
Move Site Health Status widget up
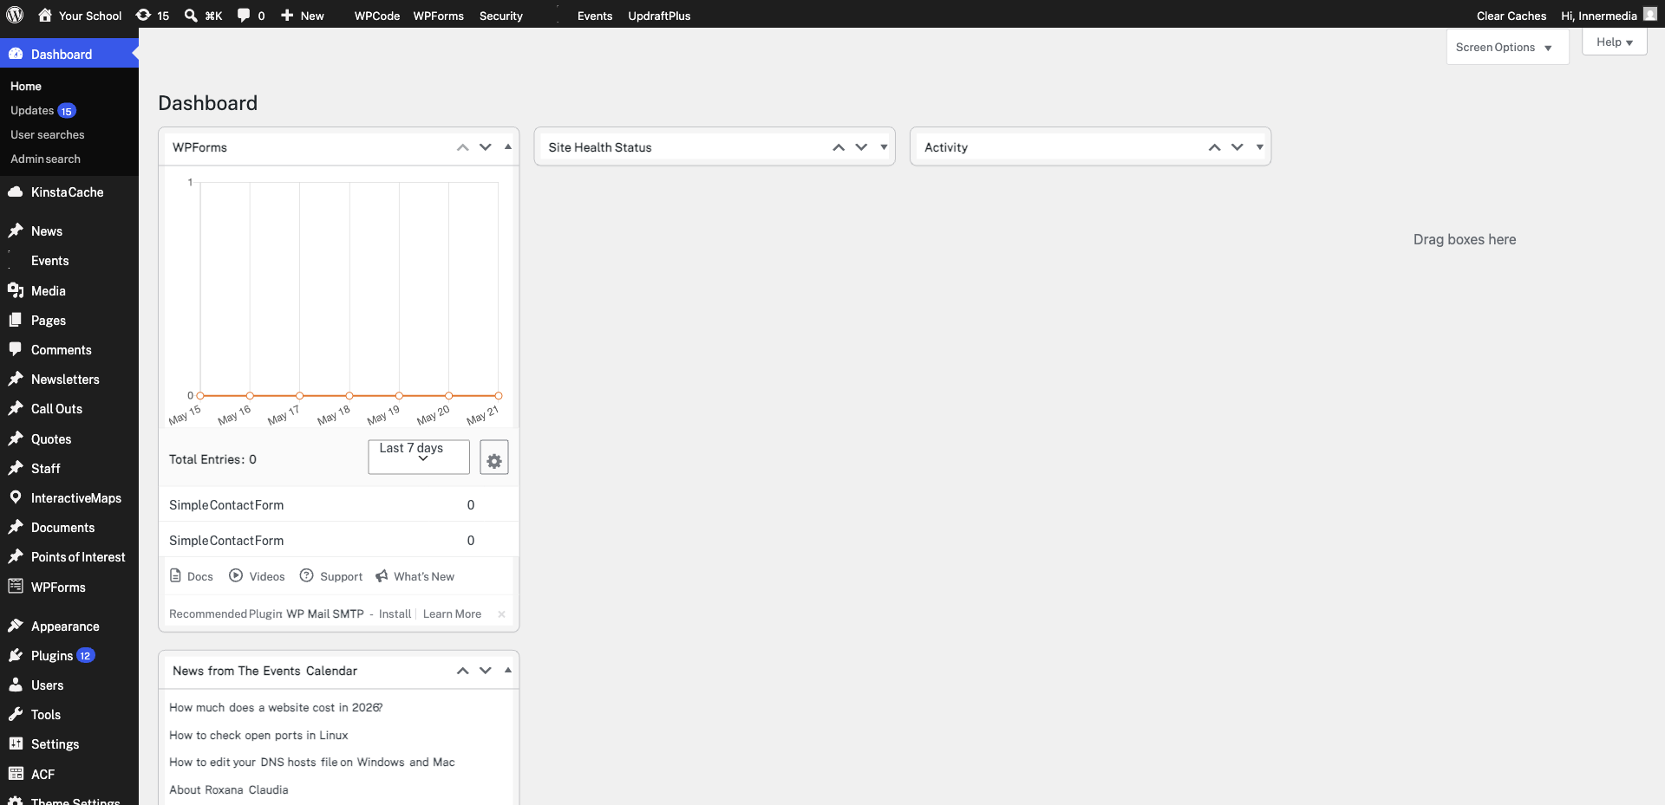pos(839,147)
